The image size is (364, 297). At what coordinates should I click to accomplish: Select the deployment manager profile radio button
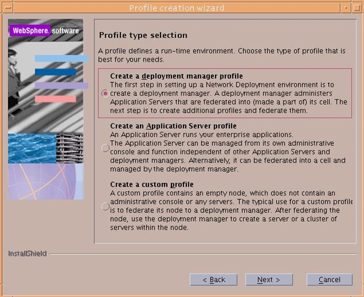click(x=105, y=93)
